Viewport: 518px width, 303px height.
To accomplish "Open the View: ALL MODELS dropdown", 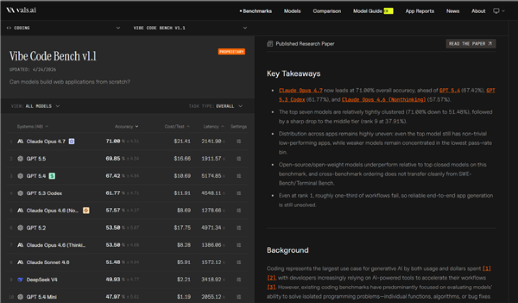I will tap(35, 106).
